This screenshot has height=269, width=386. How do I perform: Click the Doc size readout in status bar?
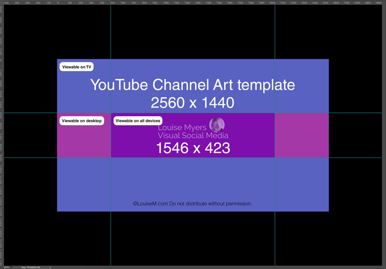pyautogui.click(x=31, y=267)
